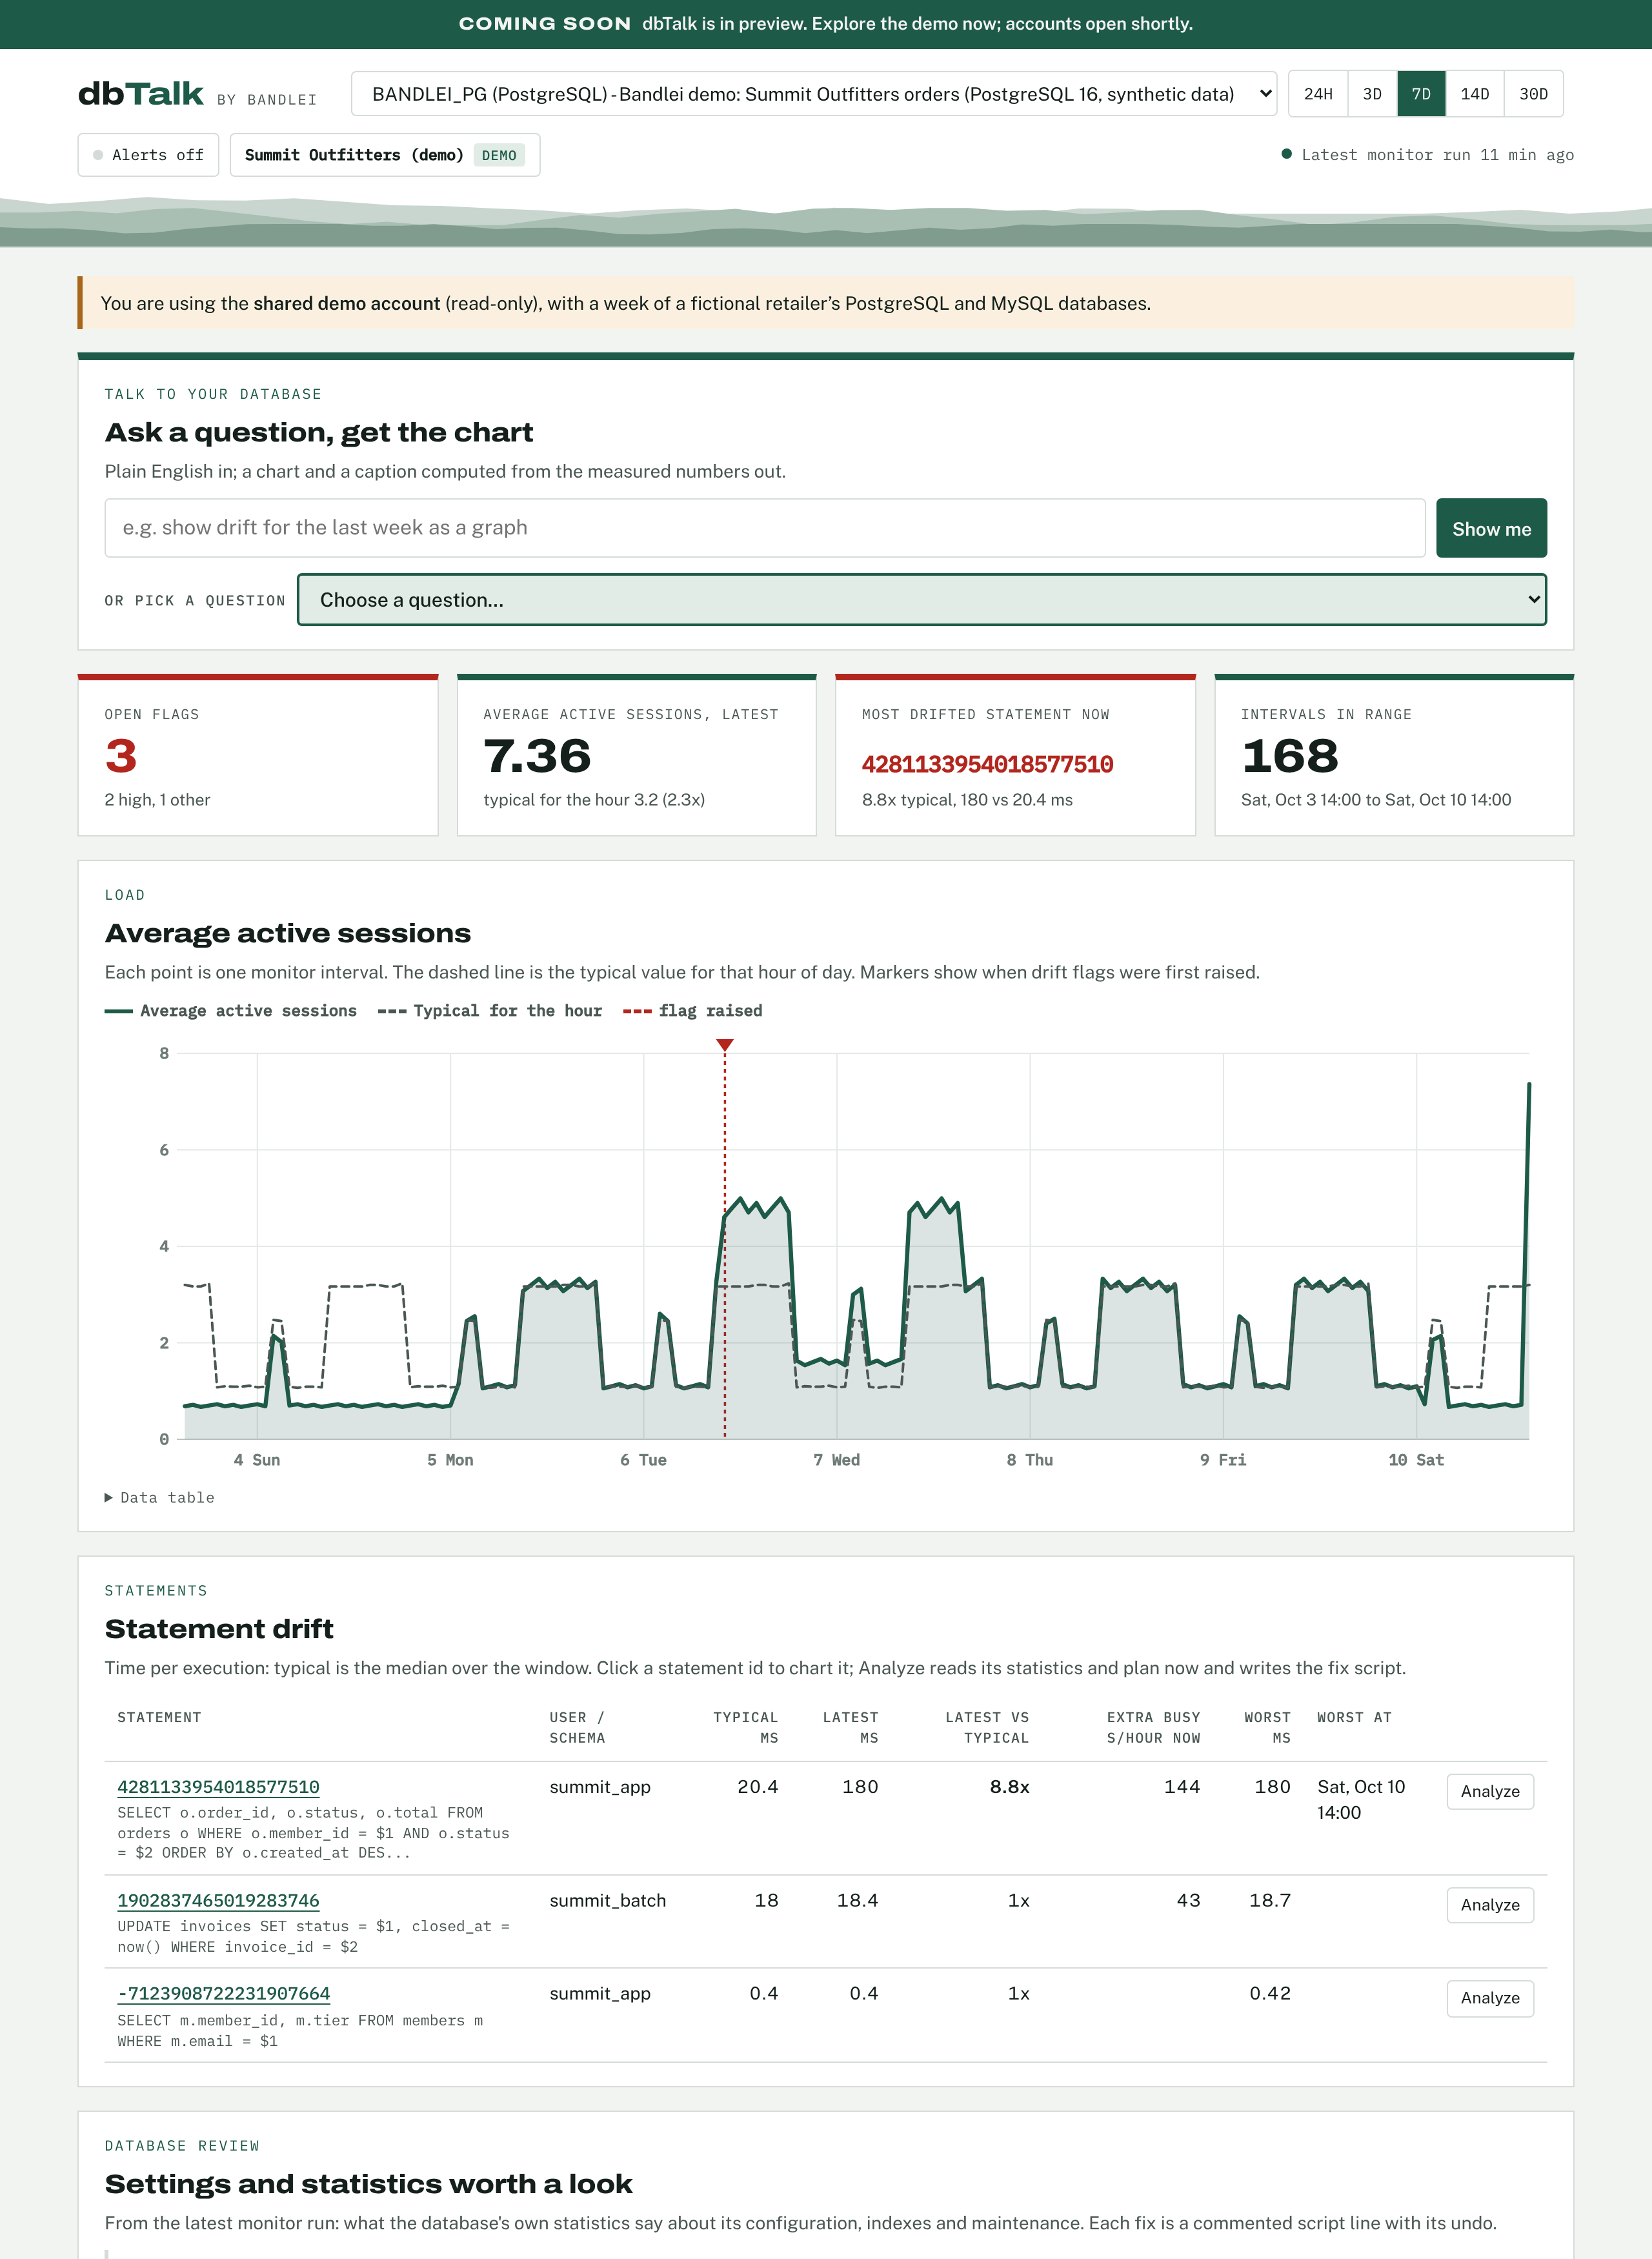Select the 24H time range
Image resolution: width=1652 pixels, height=2259 pixels.
[x=1318, y=94]
